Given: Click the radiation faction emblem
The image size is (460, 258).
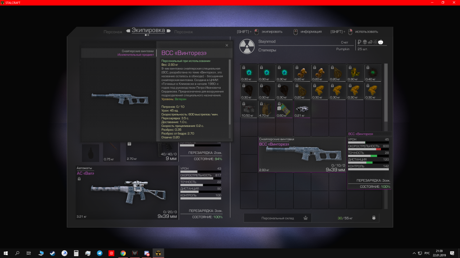Looking at the screenshot, I should (x=247, y=46).
